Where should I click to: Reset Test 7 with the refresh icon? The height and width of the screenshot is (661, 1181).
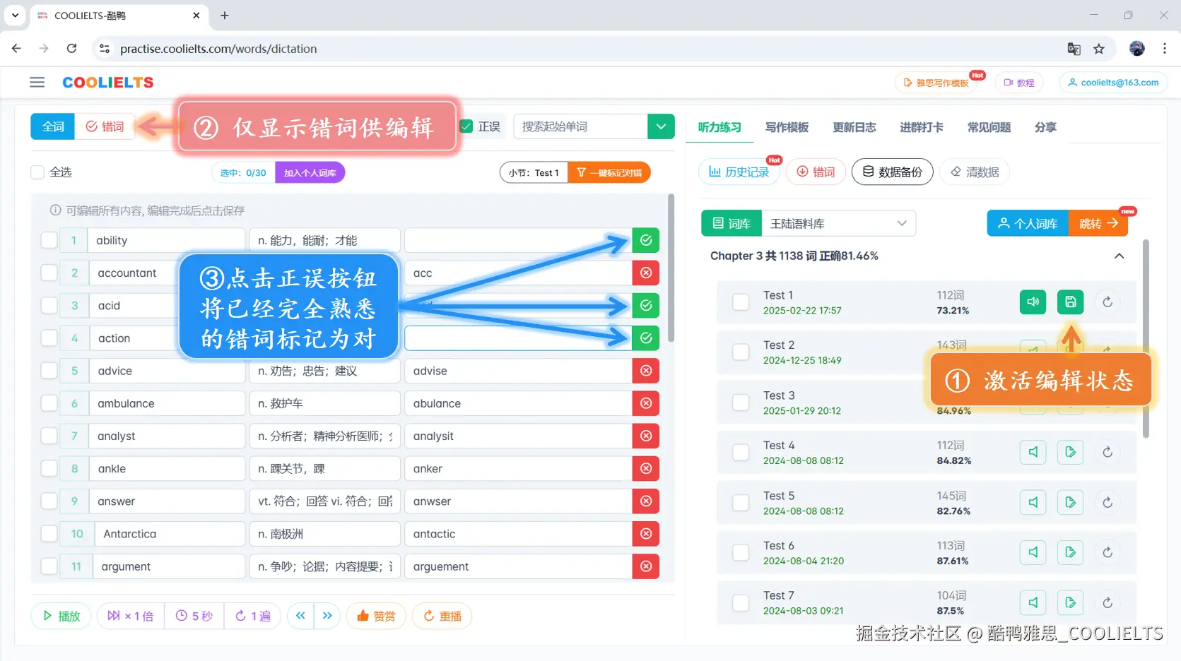tap(1107, 602)
